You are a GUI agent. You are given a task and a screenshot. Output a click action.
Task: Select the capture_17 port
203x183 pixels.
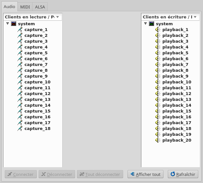(x=37, y=123)
